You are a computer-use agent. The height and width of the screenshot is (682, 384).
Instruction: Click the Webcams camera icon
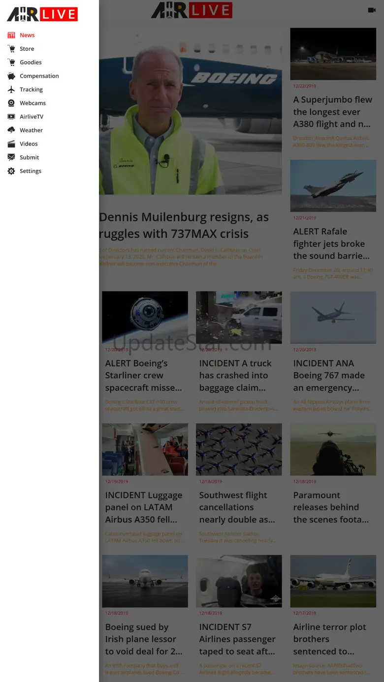click(11, 103)
